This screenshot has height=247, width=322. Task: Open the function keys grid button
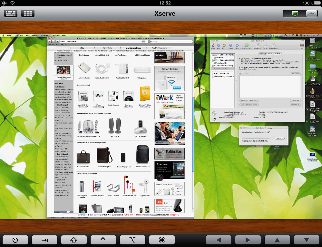click(28, 14)
